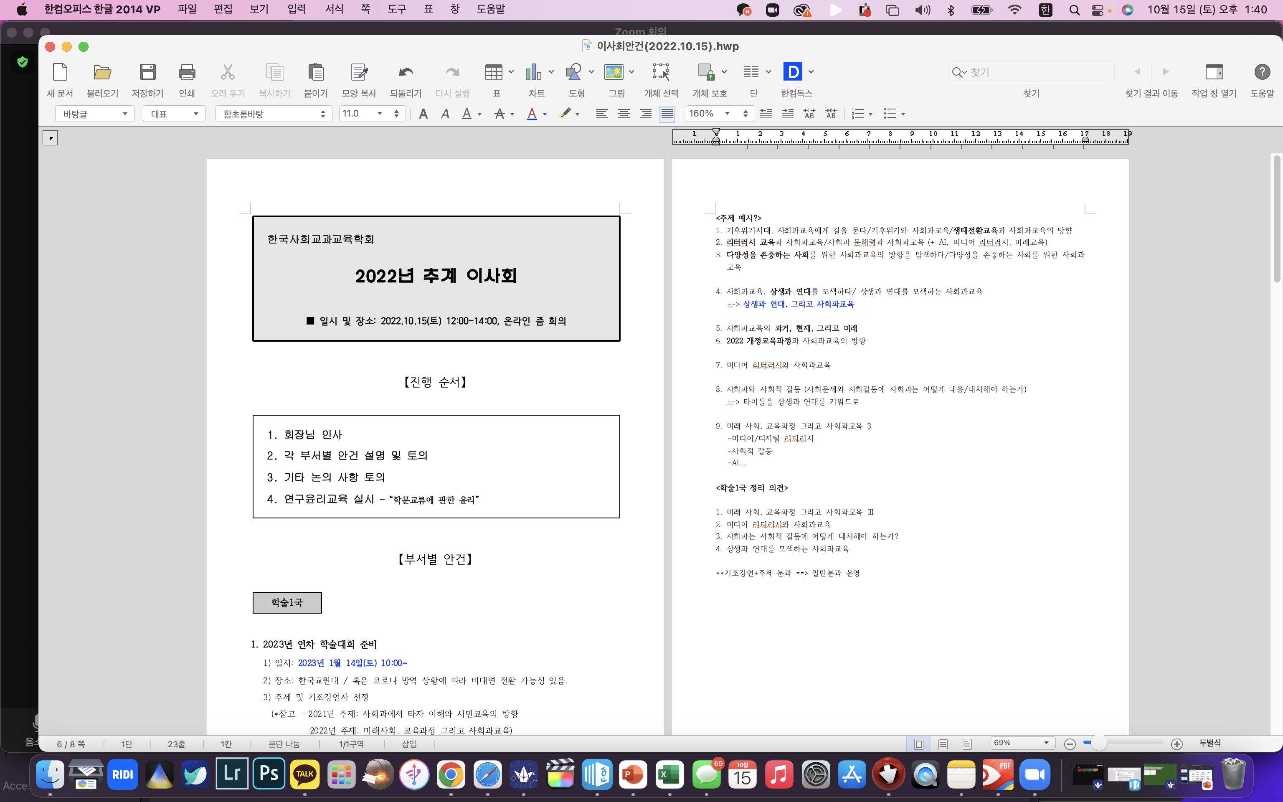Expand the strikethrough style dropdown arrow

click(512, 114)
